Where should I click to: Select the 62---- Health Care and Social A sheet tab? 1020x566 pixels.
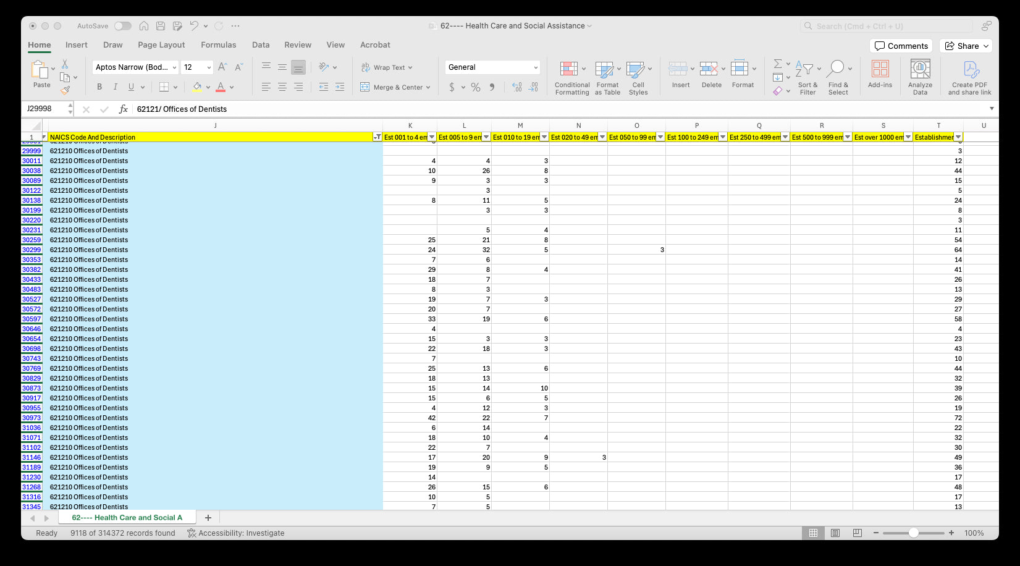click(127, 518)
